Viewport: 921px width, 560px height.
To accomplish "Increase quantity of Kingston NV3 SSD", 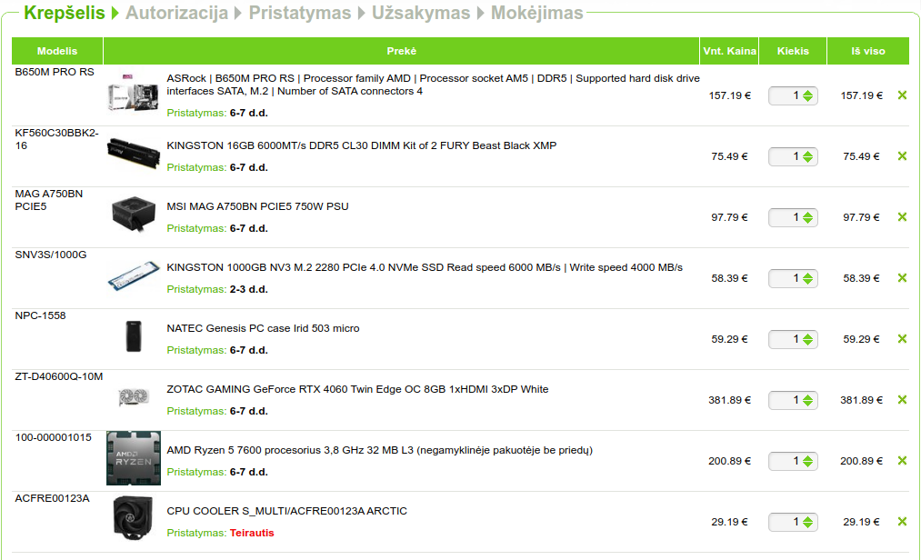I will pos(808,275).
